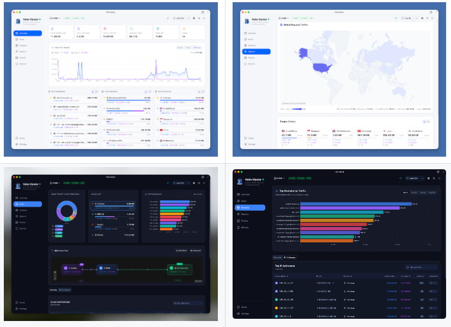This screenshot has width=451, height=327.
Task: Open Regions in the sidebar of the world map window
Action: pyautogui.click(x=256, y=51)
